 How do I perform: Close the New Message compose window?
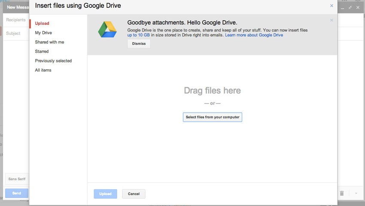tap(358, 7)
